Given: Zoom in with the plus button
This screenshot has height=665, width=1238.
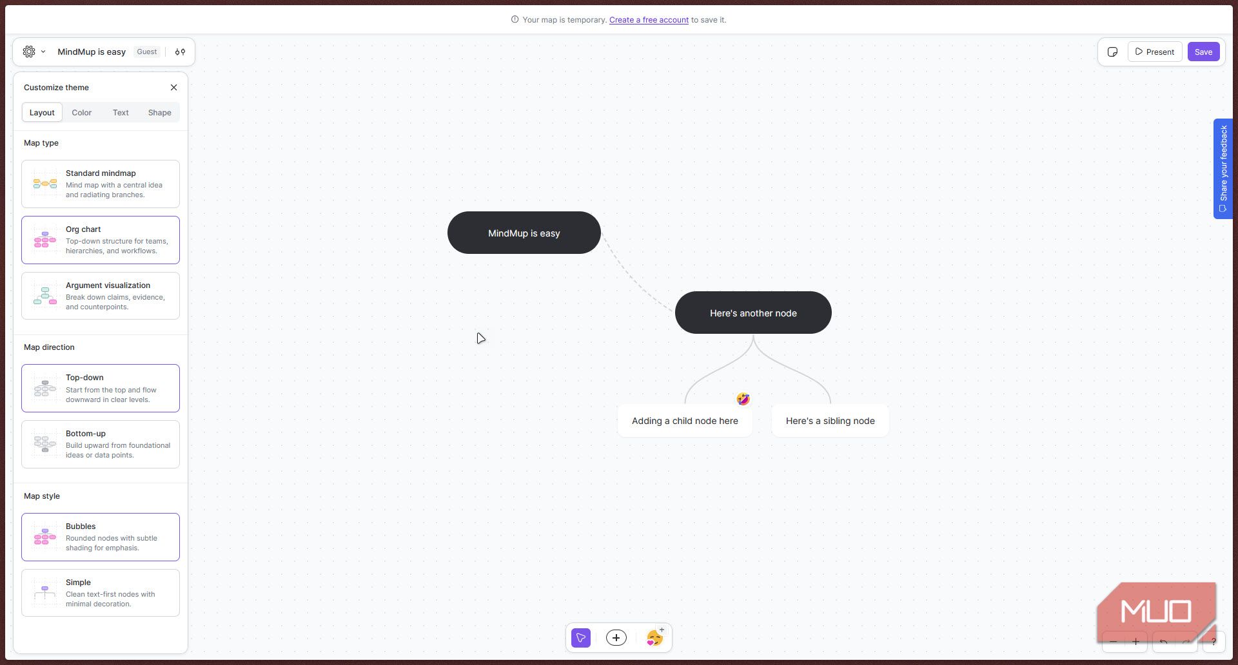Looking at the screenshot, I should tap(1135, 642).
